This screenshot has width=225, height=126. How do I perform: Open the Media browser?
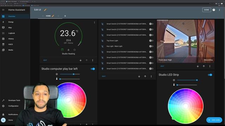15,50
